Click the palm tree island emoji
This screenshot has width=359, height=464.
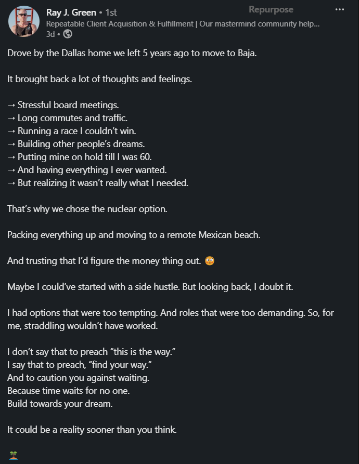point(14,456)
